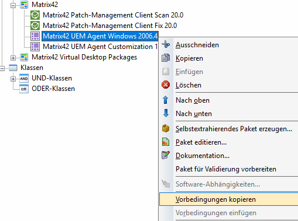Viewport: 298px width, 221px height.
Task: Click the OR icon of ODER-Klassen
Action: 24,89
